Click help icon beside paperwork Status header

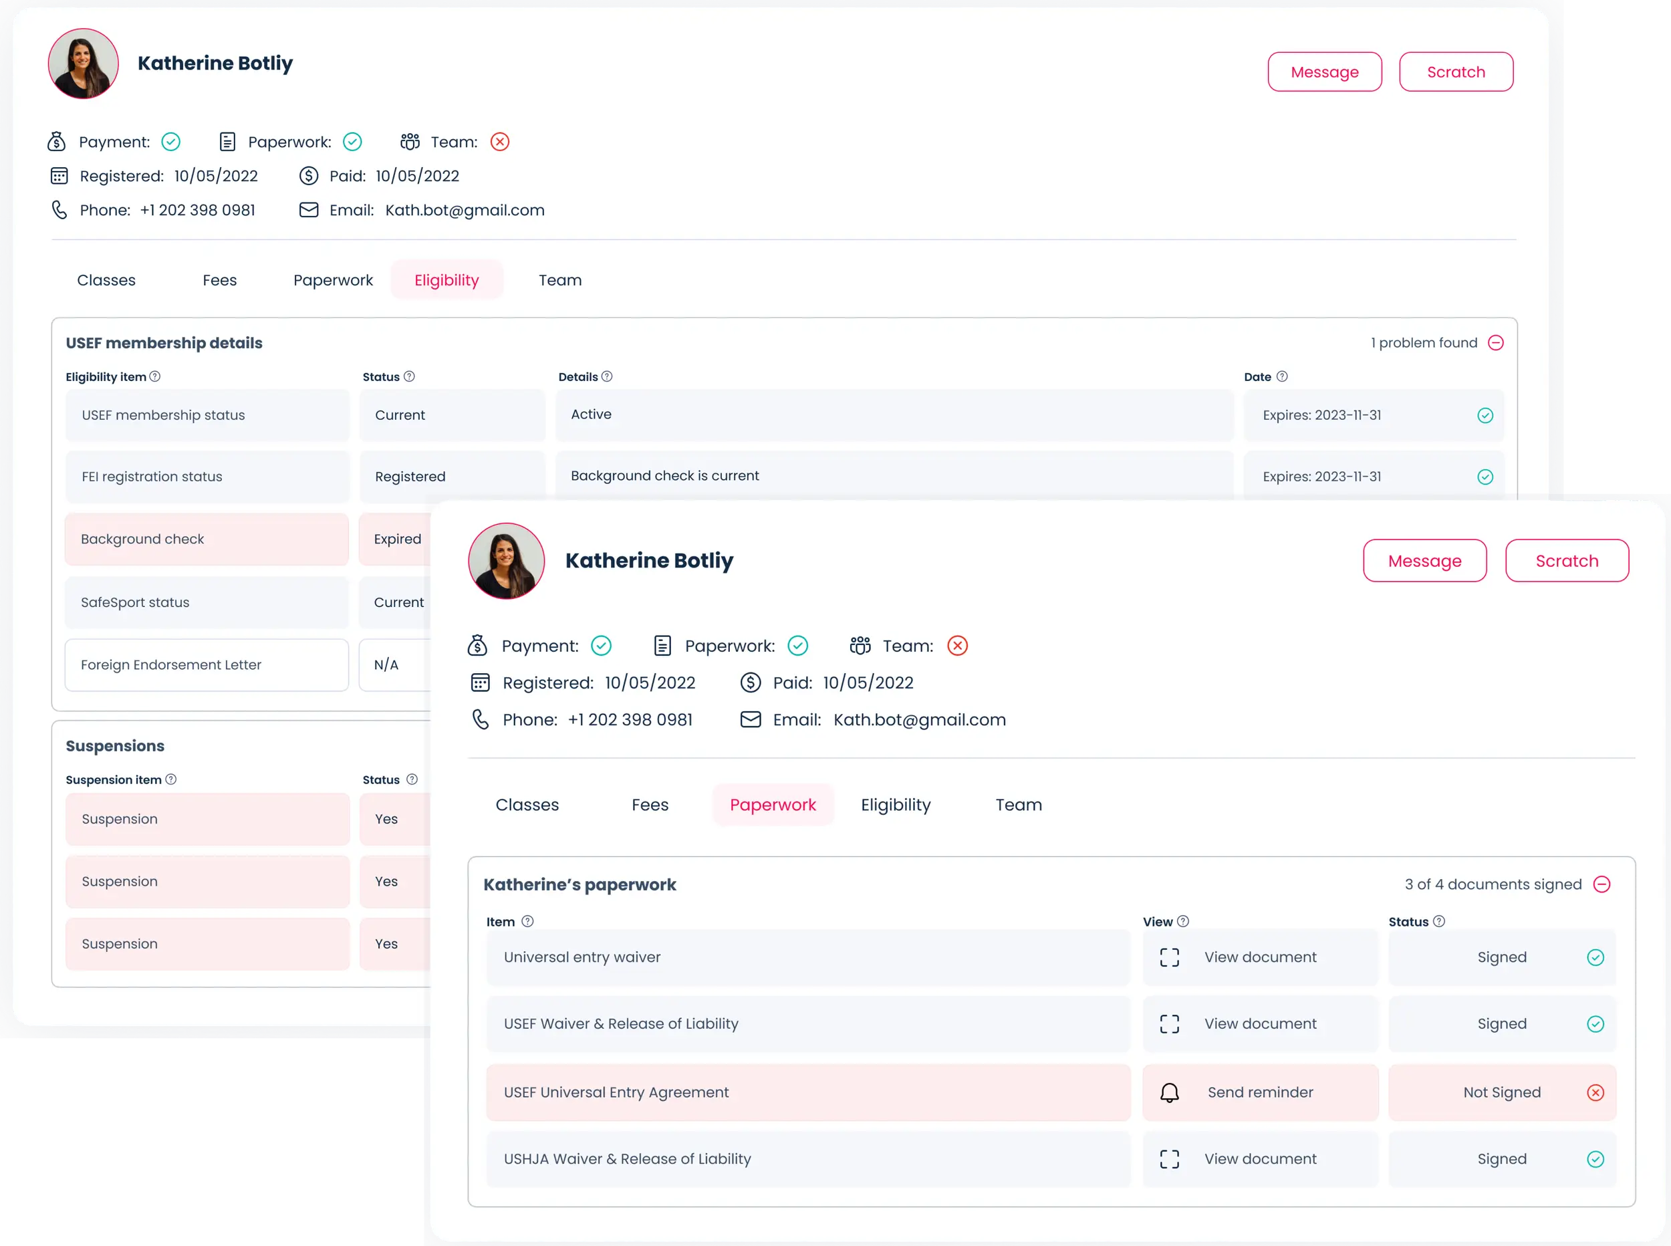[1439, 921]
